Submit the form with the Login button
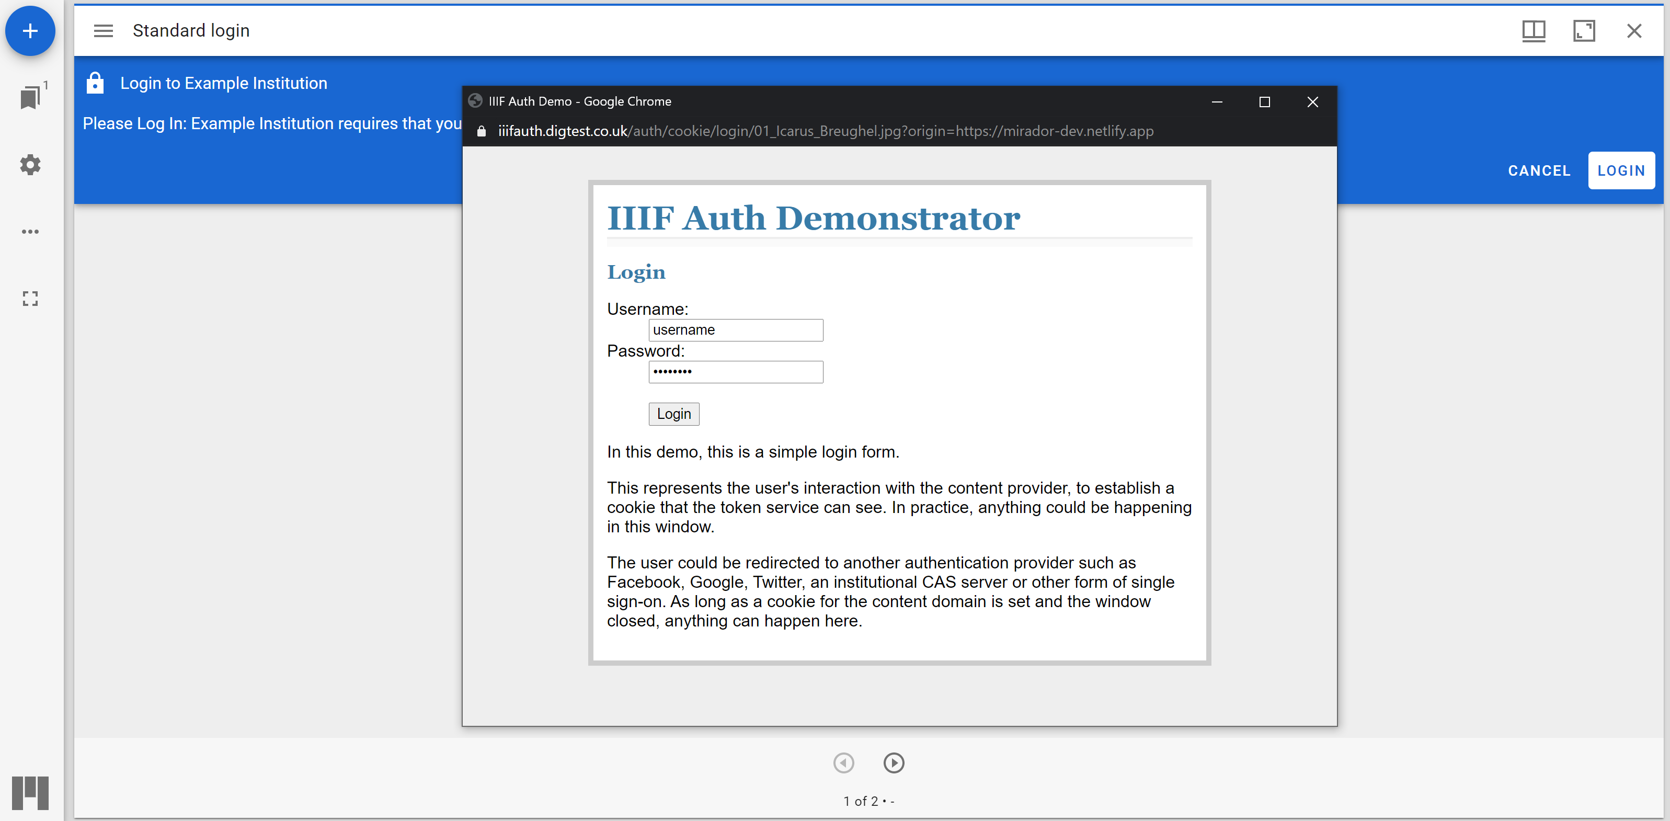Image resolution: width=1670 pixels, height=821 pixels. 673,414
